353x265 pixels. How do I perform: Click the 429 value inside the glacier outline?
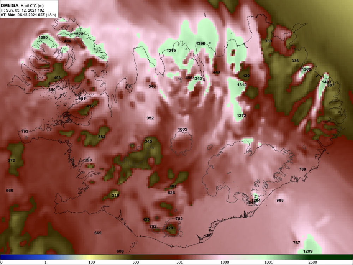tap(169, 228)
